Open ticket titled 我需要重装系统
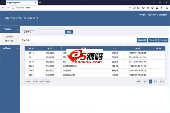Screen dimensions: 170x113 click(x=70, y=66)
